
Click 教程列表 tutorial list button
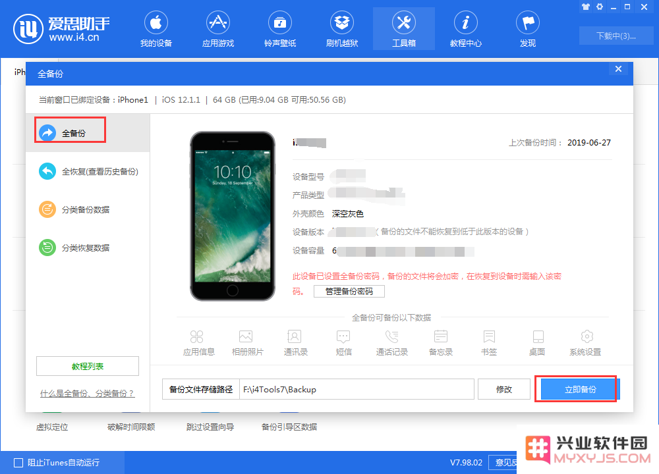pos(88,366)
